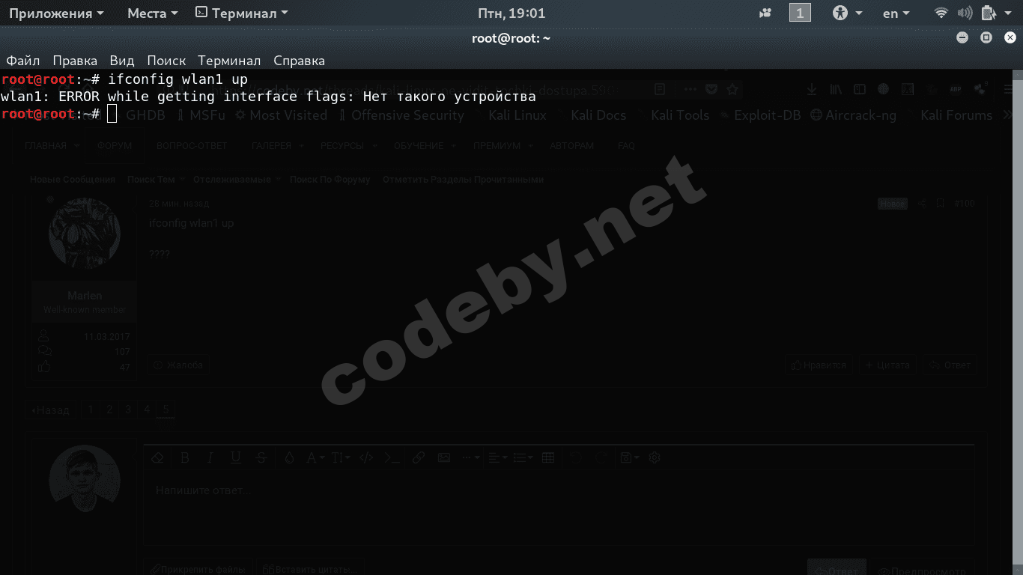Open more options ellipsis dropdown in editor
1023x575 pixels.
(x=471, y=457)
